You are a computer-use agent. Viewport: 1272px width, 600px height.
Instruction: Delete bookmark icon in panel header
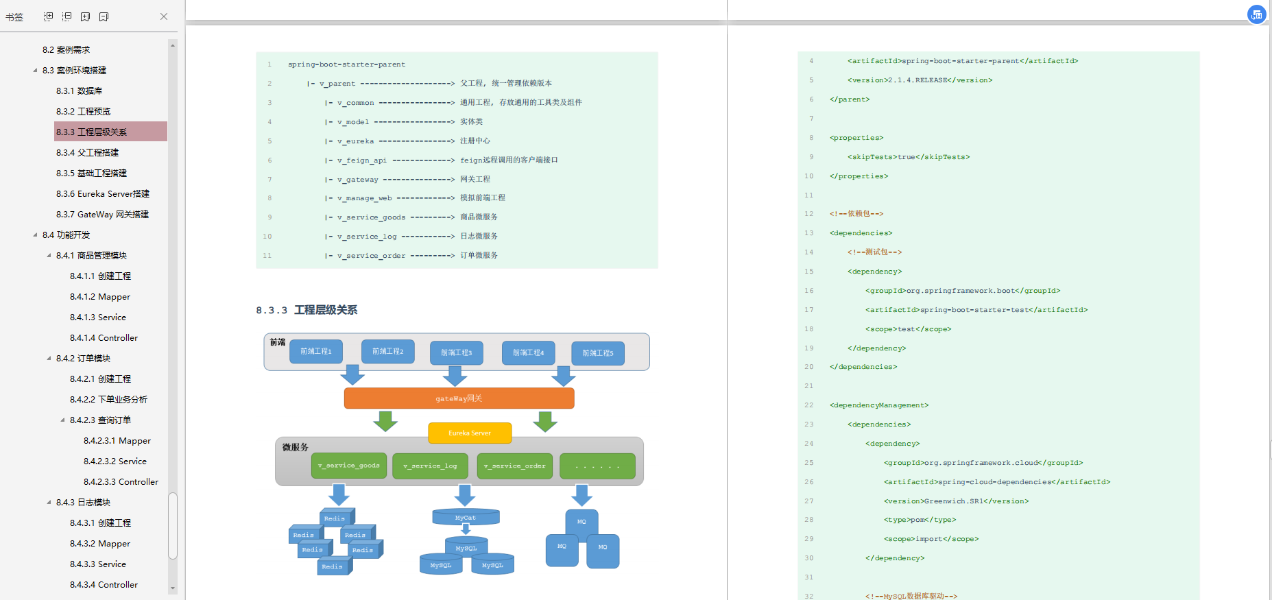pos(104,16)
